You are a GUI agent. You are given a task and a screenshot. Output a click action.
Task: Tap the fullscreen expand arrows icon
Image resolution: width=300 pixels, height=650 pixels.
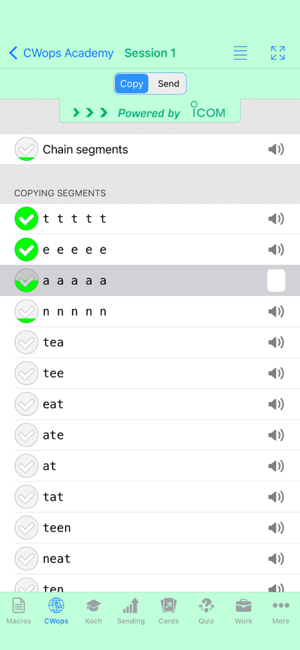point(277,53)
